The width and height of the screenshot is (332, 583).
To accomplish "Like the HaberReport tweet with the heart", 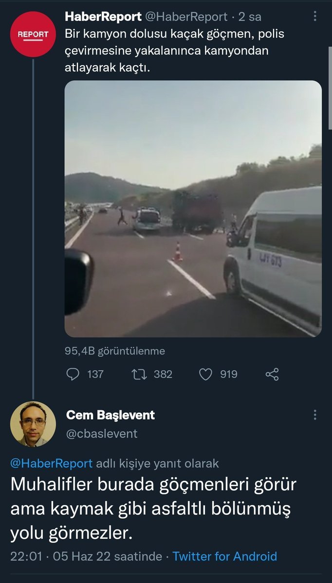I will click(206, 374).
